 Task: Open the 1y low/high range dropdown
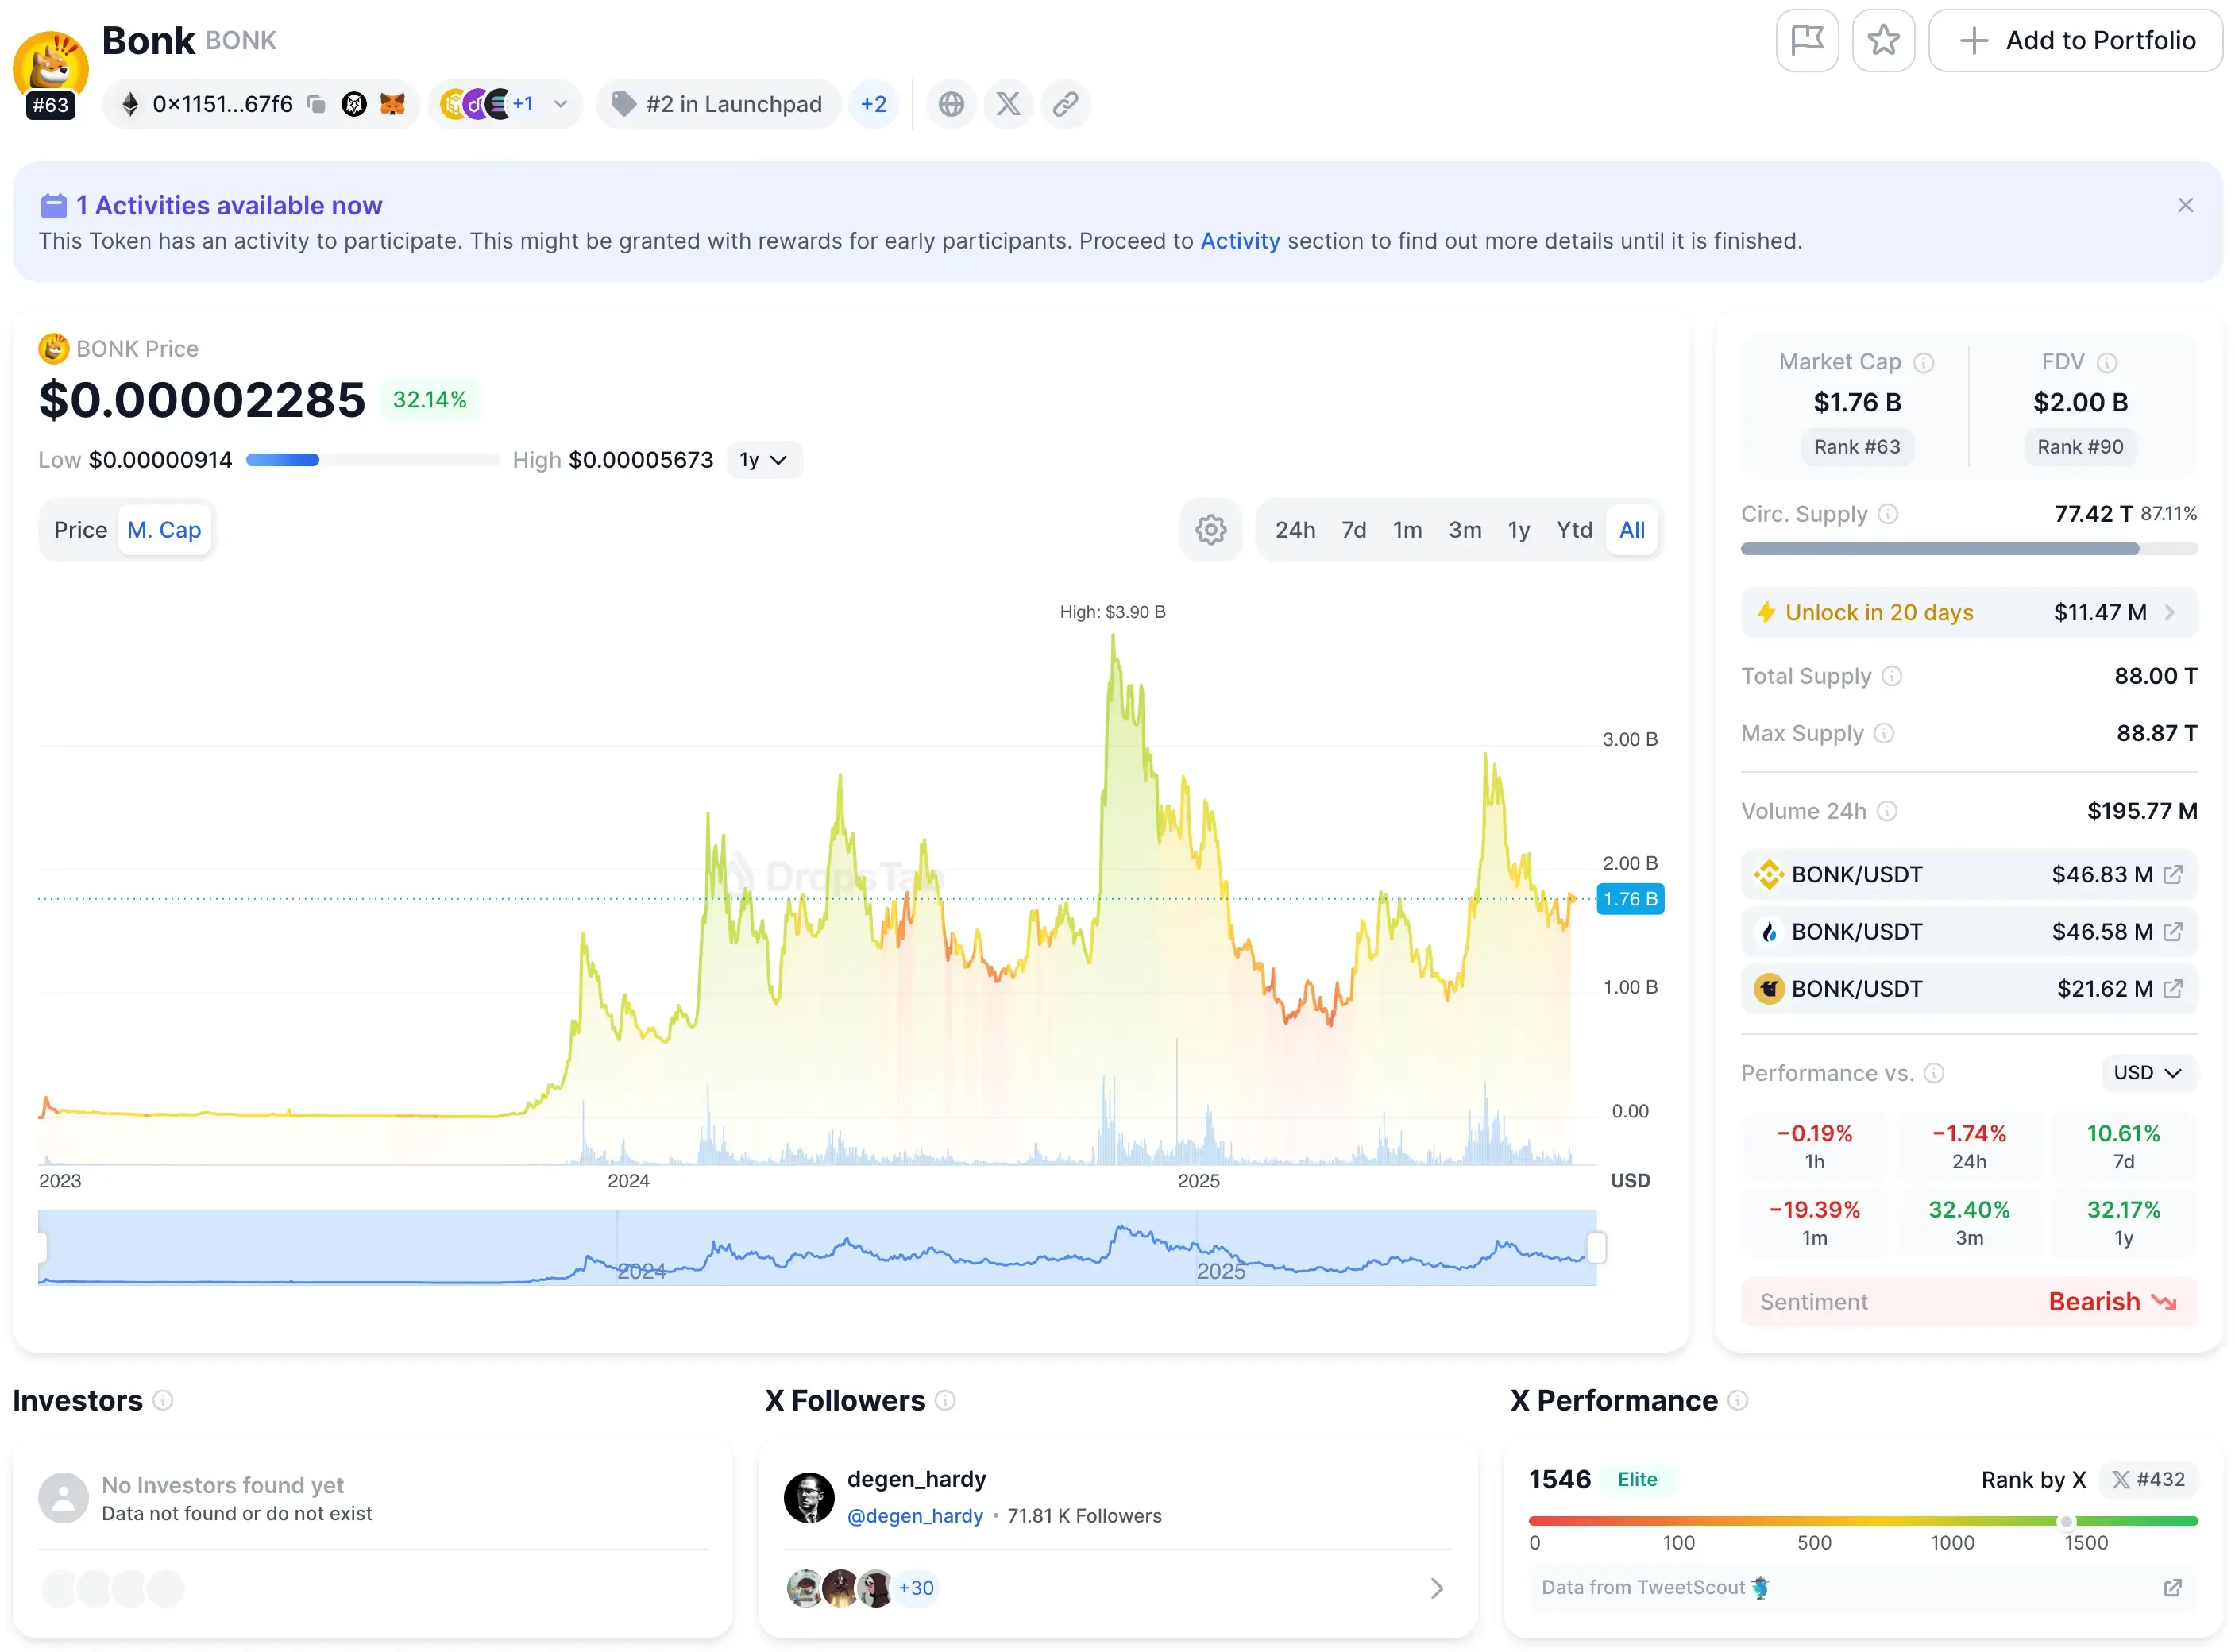764,459
